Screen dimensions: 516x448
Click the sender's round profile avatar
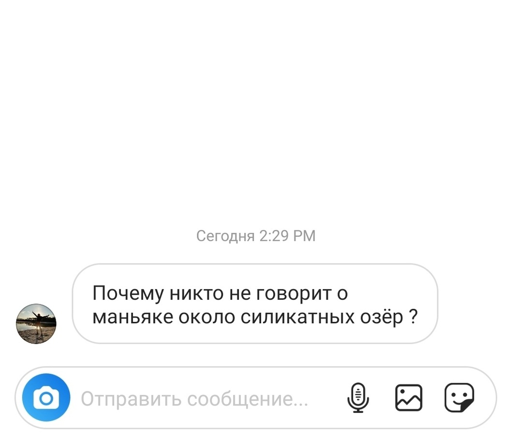pyautogui.click(x=36, y=324)
